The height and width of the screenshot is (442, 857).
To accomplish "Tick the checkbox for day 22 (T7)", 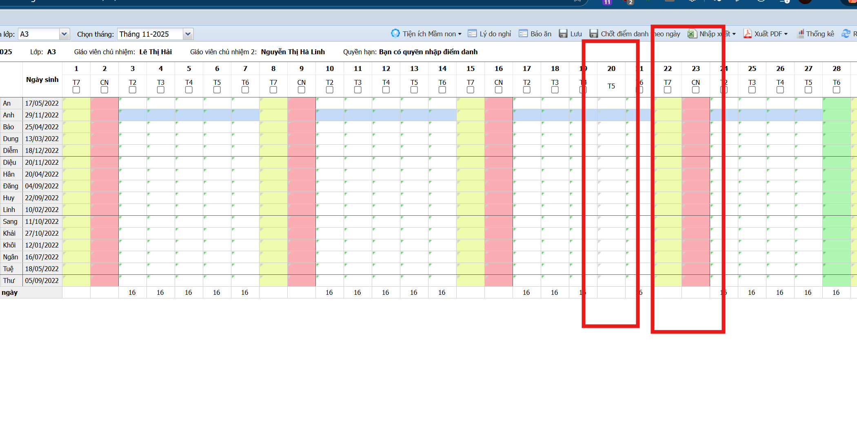I will [x=668, y=90].
